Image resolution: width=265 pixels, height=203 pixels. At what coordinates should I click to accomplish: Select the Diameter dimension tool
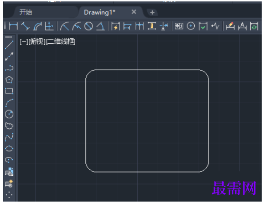88,26
